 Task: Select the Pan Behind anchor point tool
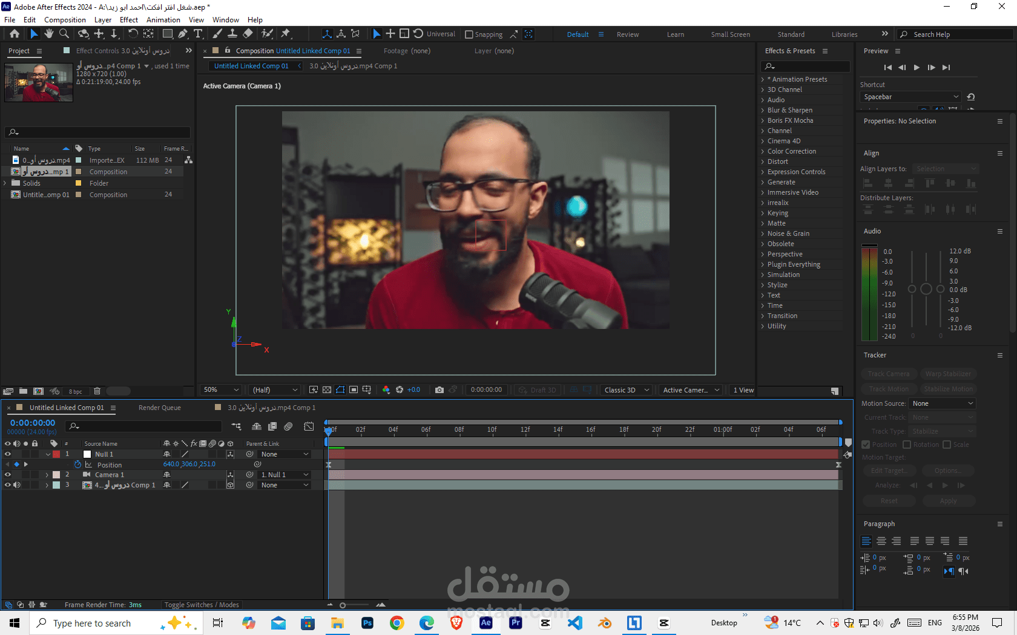[148, 34]
